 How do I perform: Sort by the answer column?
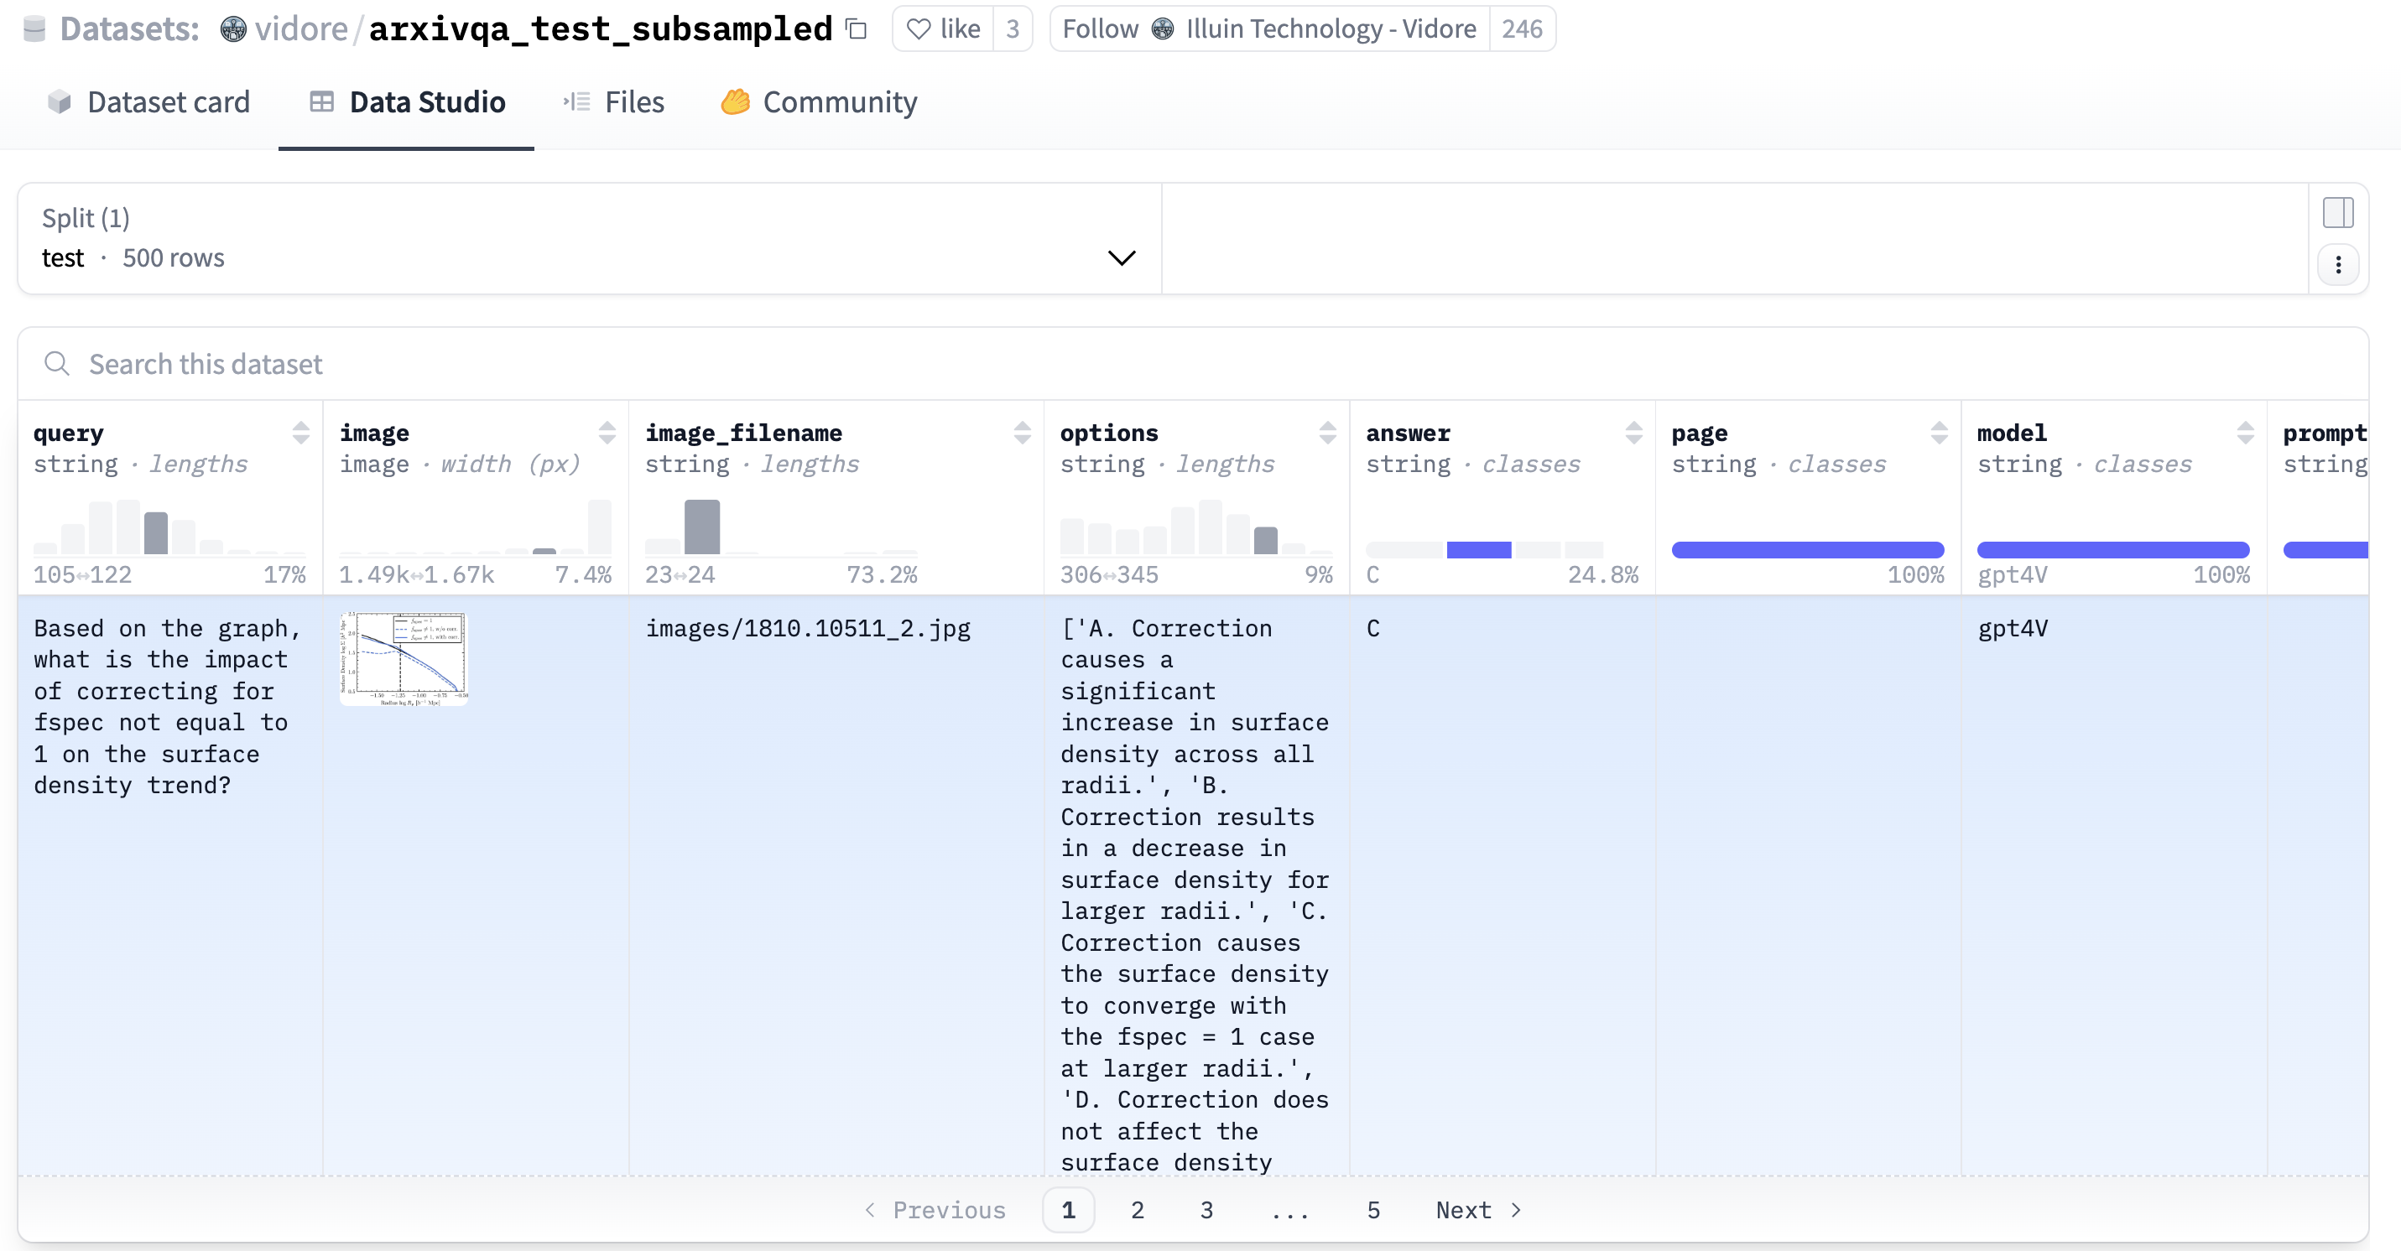(1633, 433)
